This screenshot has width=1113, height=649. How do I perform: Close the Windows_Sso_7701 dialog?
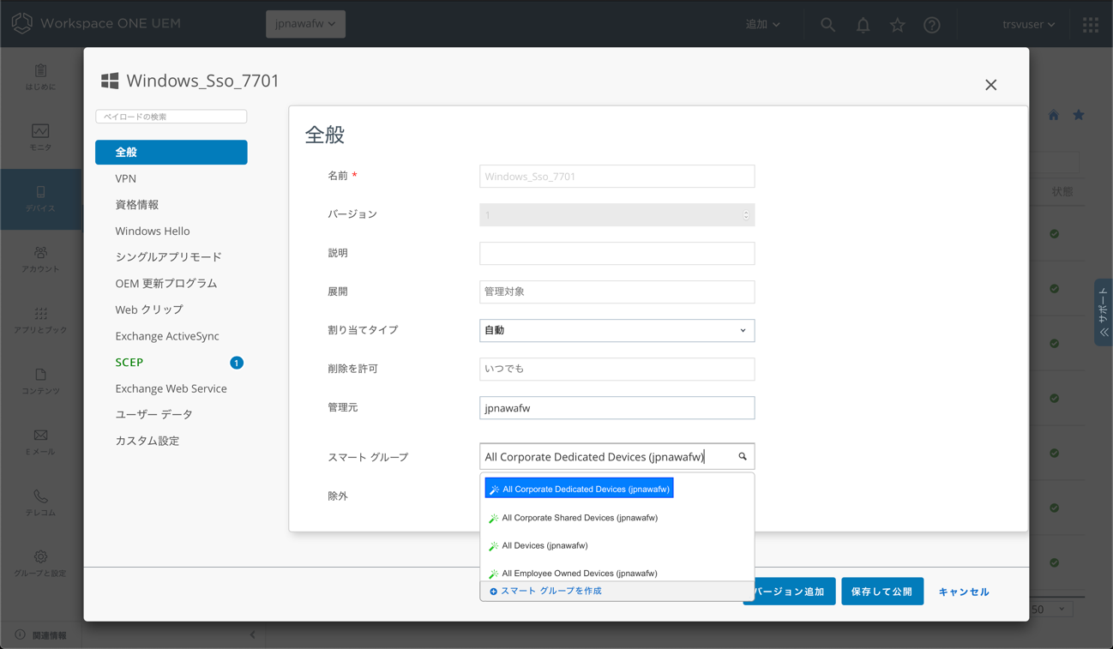pyautogui.click(x=990, y=85)
